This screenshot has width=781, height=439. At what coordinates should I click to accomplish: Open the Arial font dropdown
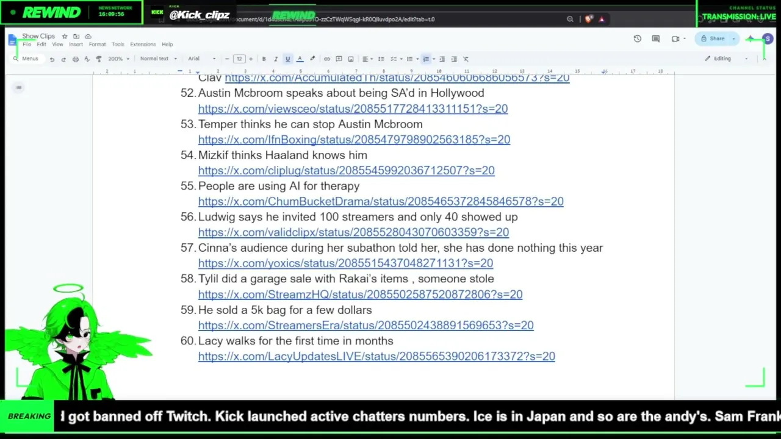202,59
